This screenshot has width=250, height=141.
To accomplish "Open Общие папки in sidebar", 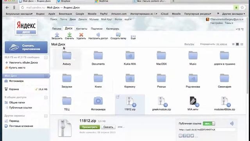I will tap(17, 103).
